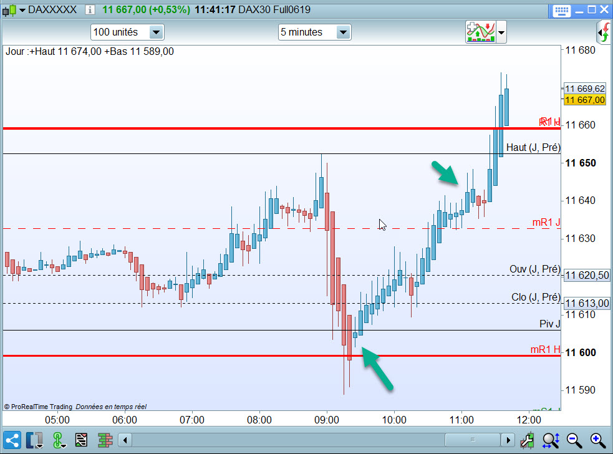Click the scrollbar left arrow
This screenshot has width=613, height=454.
125,440
